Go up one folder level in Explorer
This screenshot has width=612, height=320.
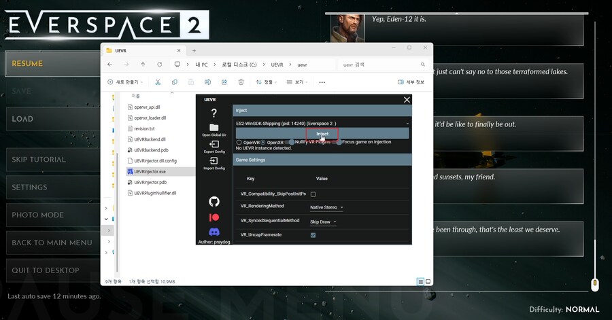point(143,65)
